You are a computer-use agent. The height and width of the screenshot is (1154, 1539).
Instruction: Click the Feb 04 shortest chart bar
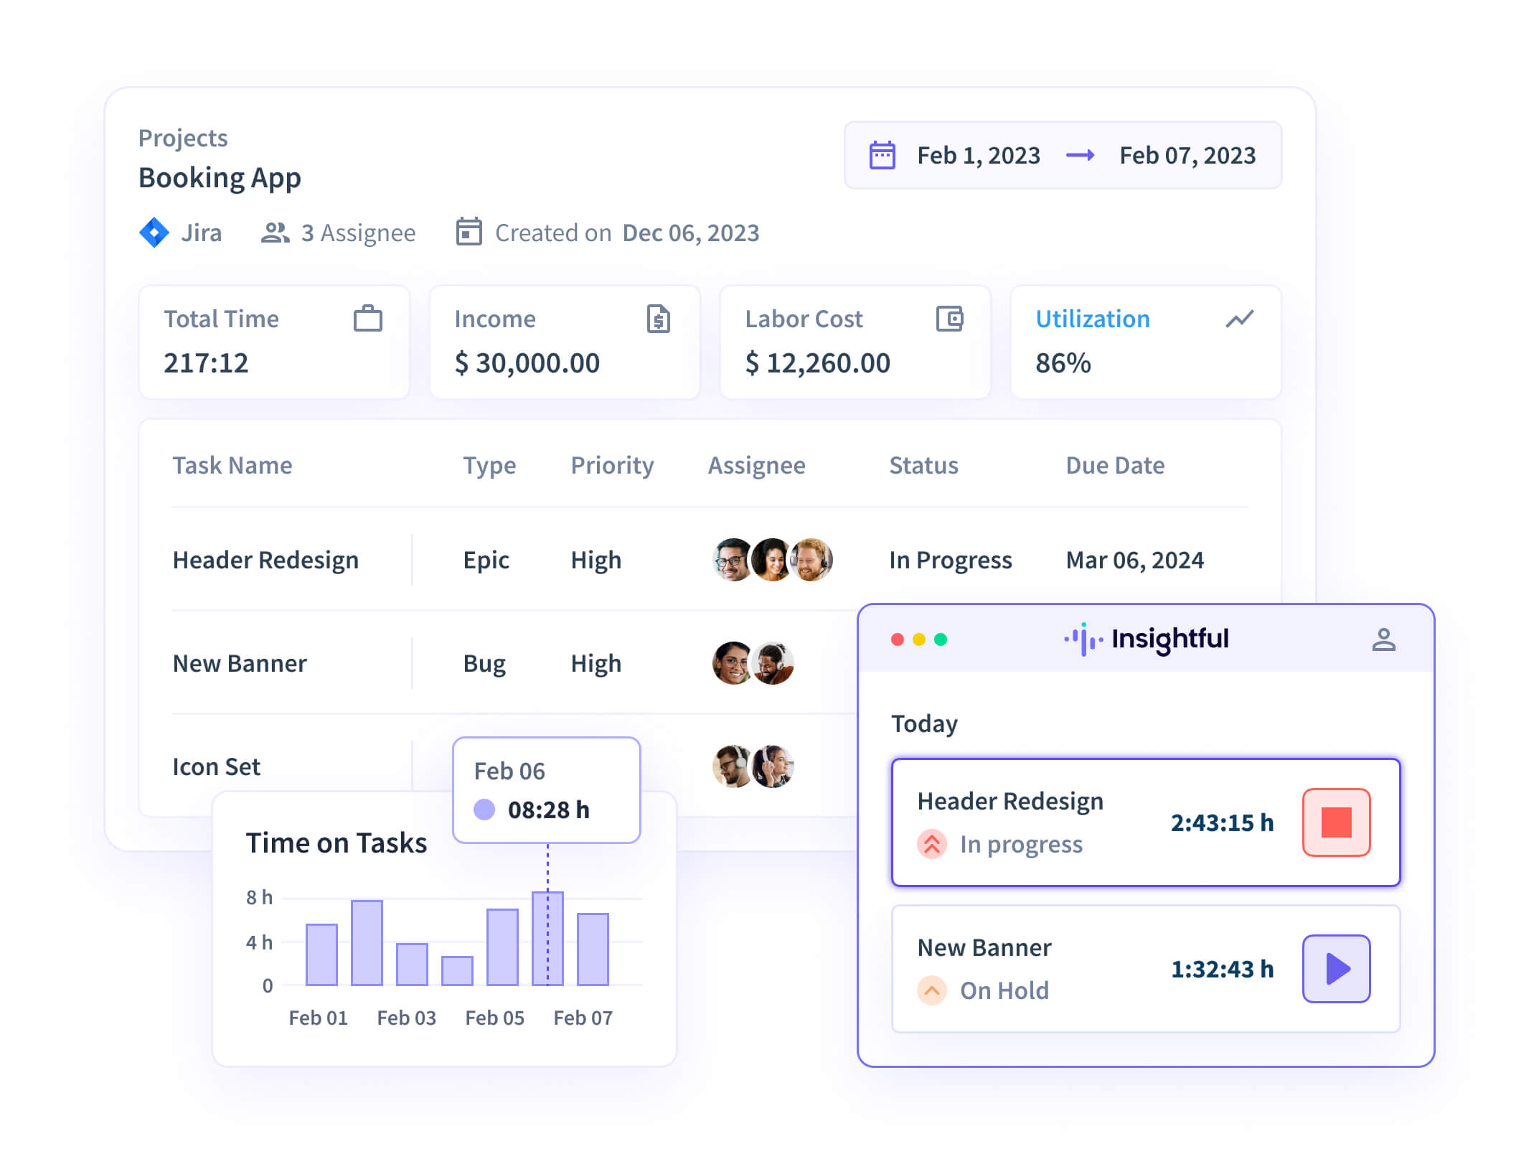click(457, 971)
